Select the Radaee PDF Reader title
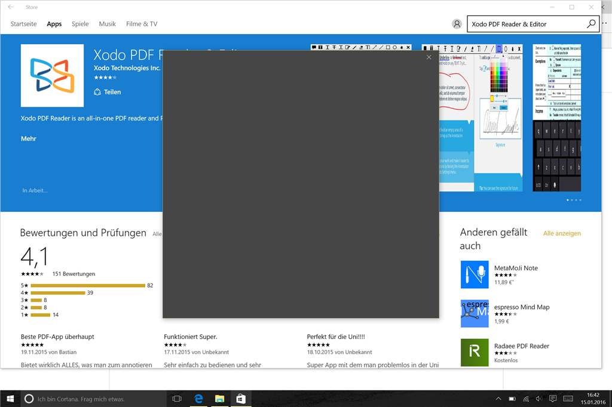The width and height of the screenshot is (612, 407). coord(521,346)
